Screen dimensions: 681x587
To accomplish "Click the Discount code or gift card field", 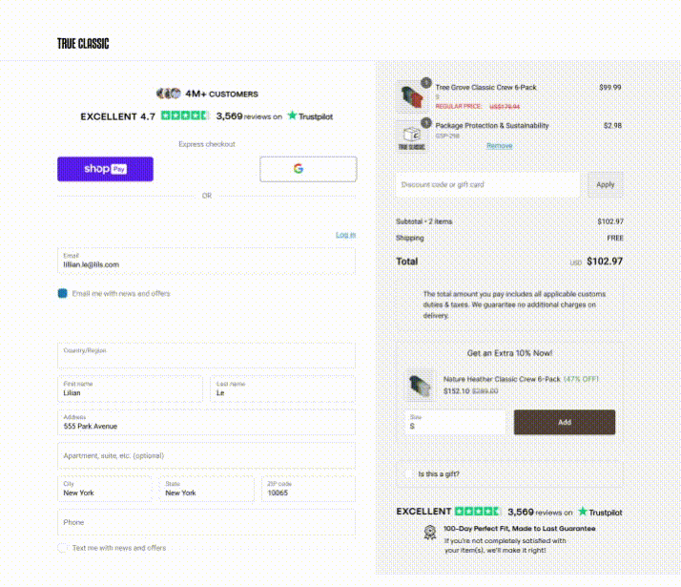I will (x=487, y=184).
